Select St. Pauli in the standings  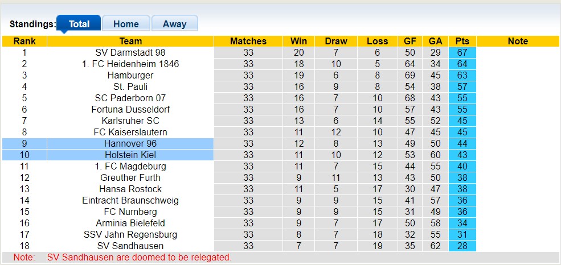point(130,86)
